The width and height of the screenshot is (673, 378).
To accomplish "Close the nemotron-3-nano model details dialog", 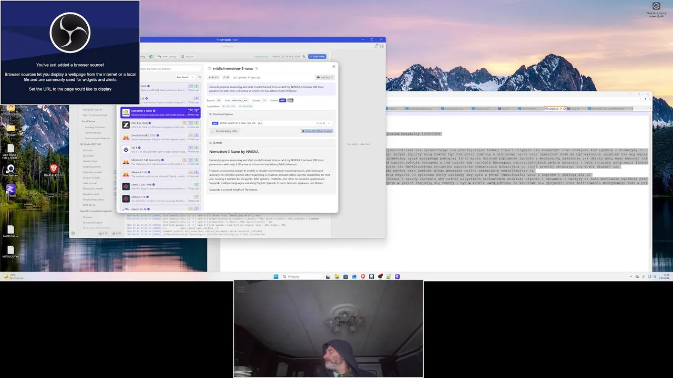I will tap(333, 67).
